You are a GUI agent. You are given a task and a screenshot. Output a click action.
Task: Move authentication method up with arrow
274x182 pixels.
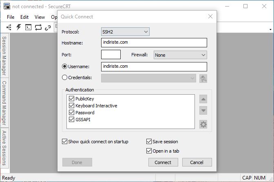203,99
